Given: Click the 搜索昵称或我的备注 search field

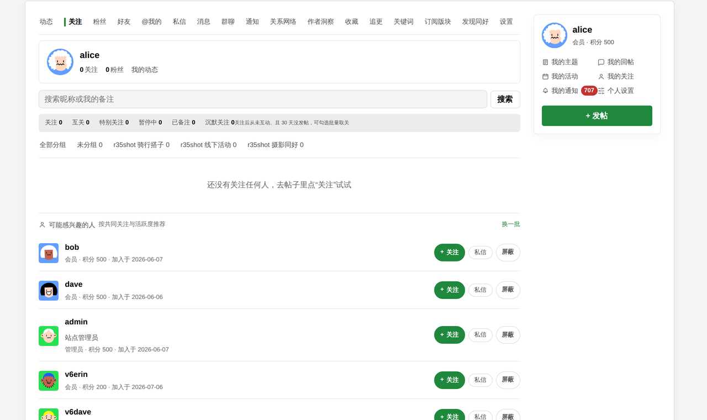Looking at the screenshot, I should click(x=263, y=99).
